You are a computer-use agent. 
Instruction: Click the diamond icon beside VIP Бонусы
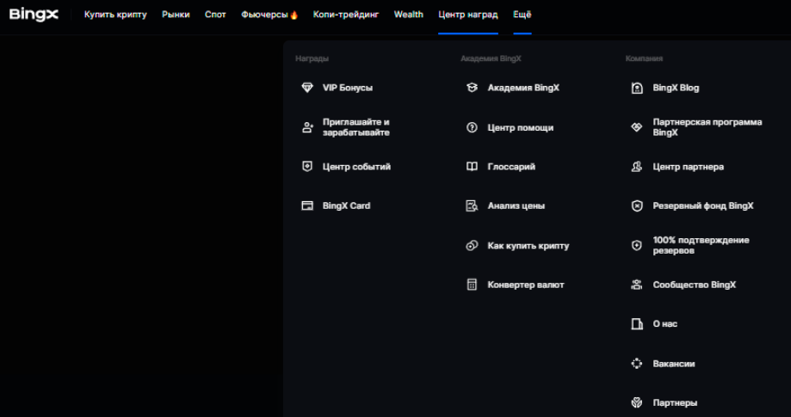click(307, 88)
